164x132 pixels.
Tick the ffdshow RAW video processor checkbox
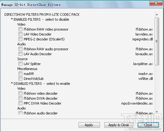click(20, 29)
